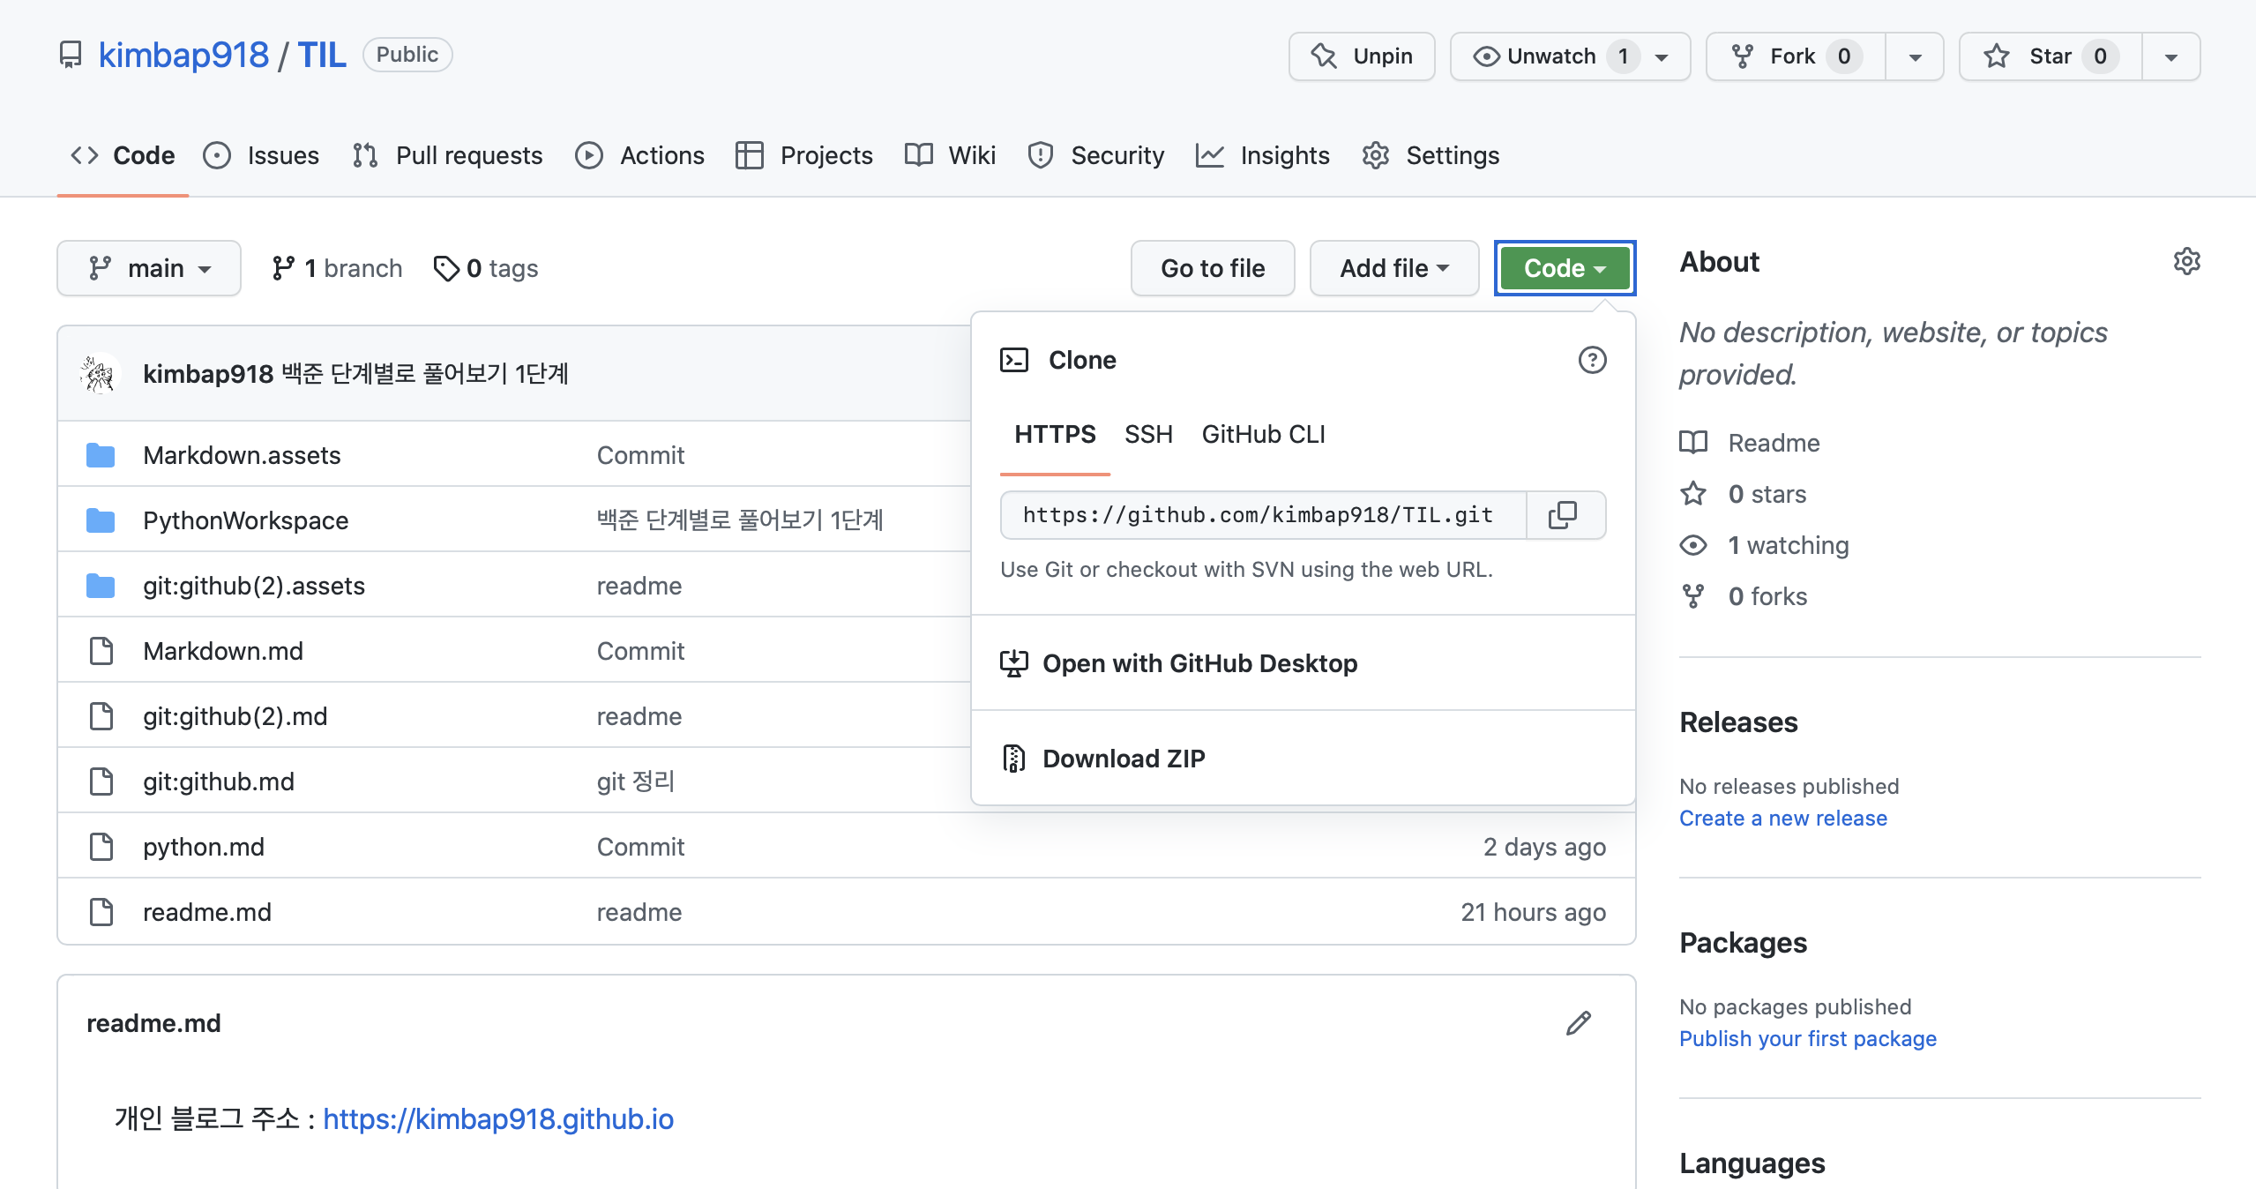2256x1189 pixels.
Task: Star the TIL repository
Action: point(2051,56)
